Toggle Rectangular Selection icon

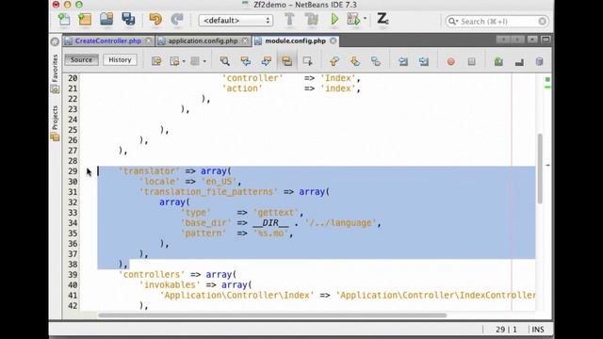[307, 61]
